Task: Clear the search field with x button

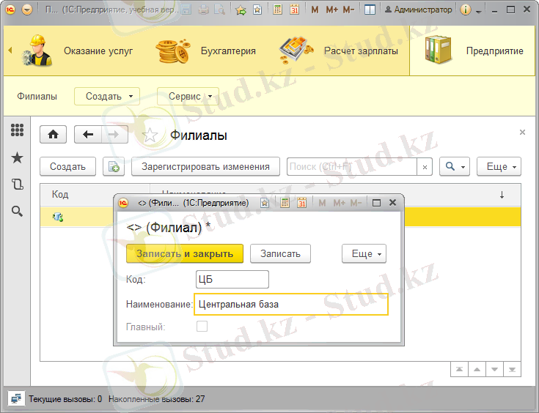Action: [425, 167]
